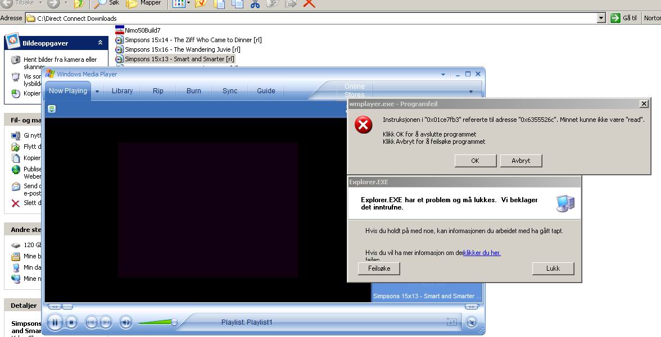This screenshot has width=661, height=337.
Task: Click the rewind button above playback controls
Action: 55,307
